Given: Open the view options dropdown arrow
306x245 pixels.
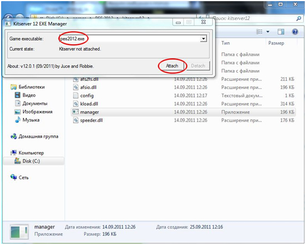Looking at the screenshot, I should 268,32.
